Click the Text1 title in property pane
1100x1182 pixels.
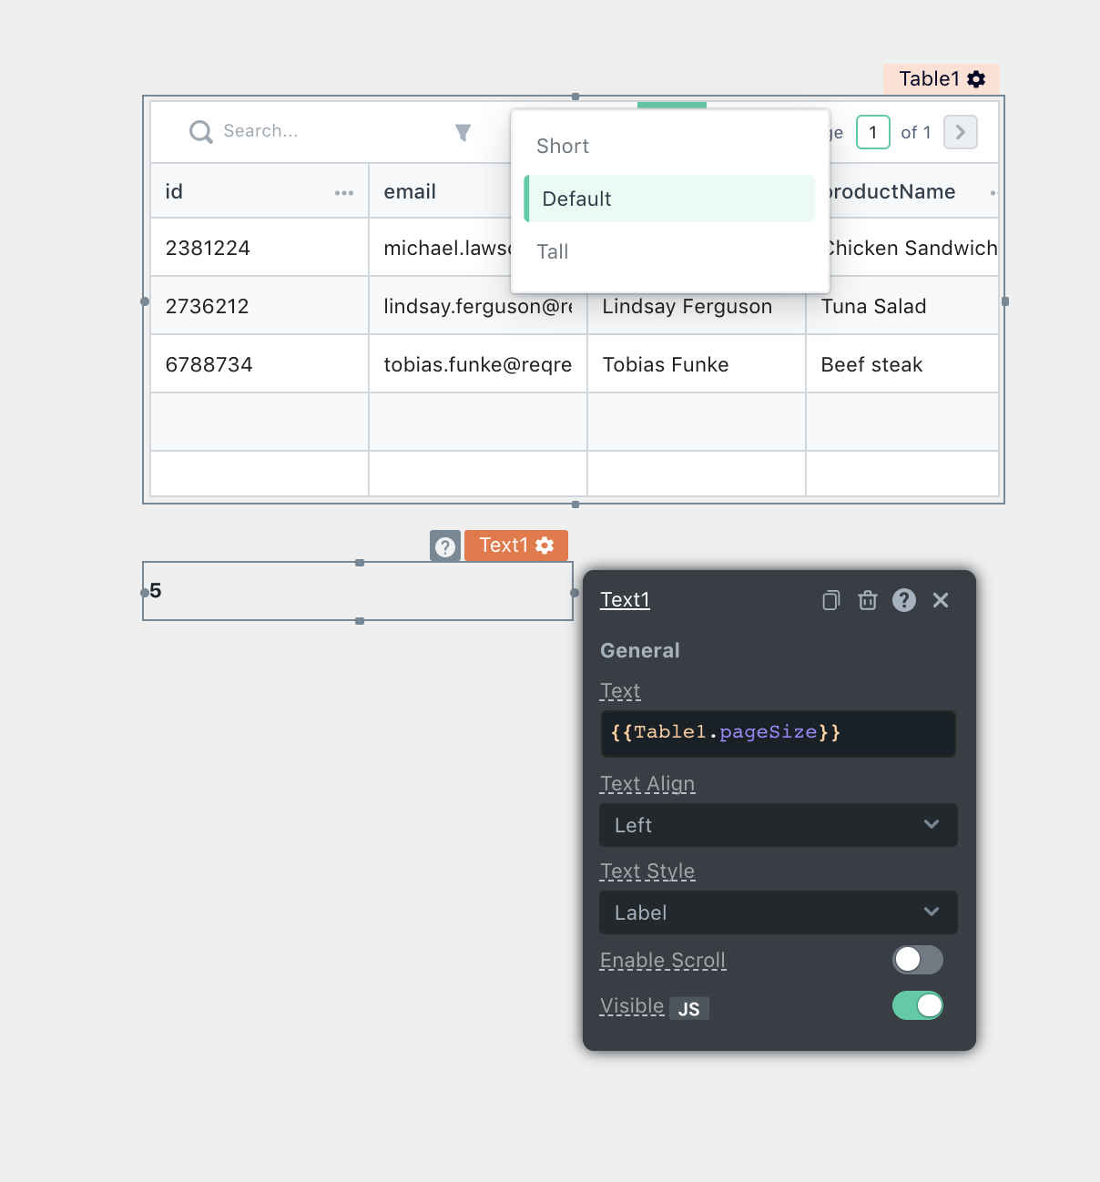coord(625,599)
